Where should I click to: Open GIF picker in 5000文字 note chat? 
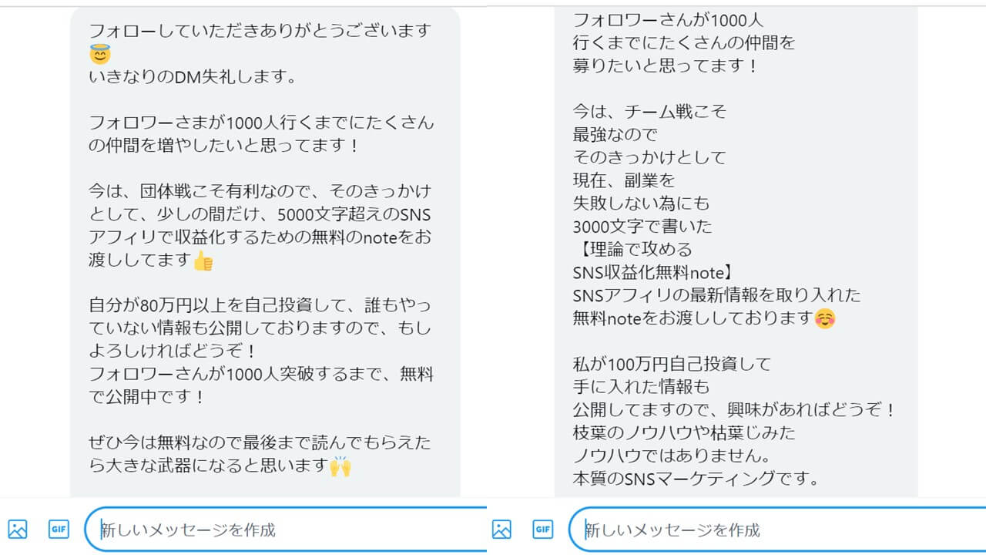click(x=59, y=529)
